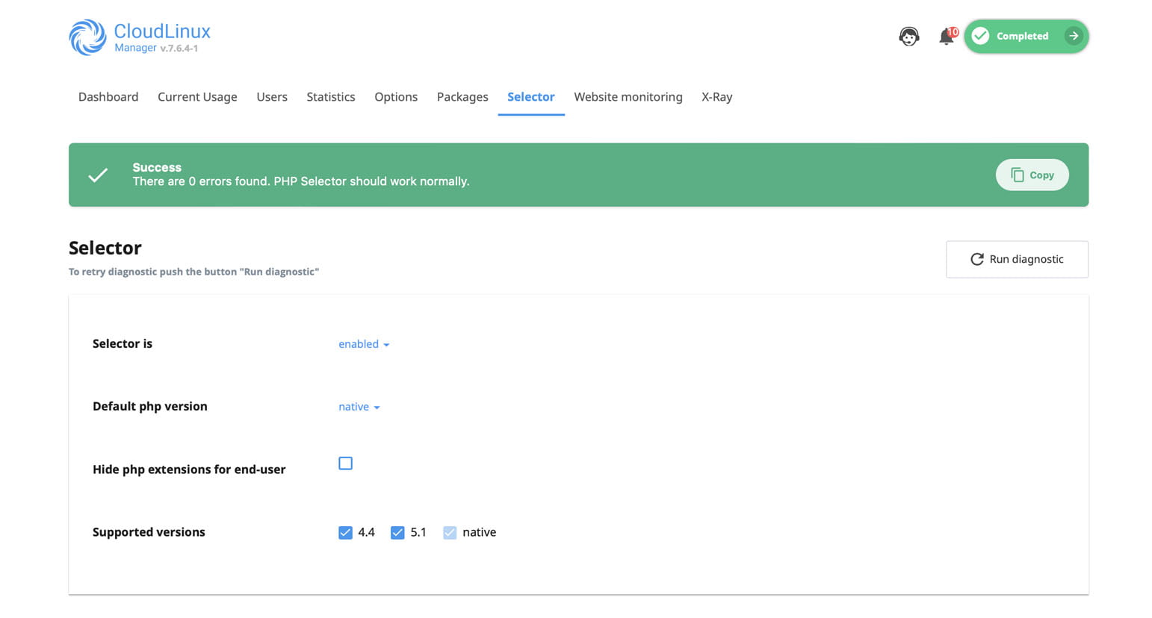Uncheck PHP version 4.4 support

coord(345,532)
